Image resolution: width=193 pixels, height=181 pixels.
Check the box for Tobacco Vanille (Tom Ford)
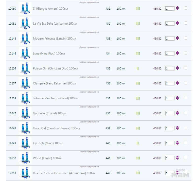(185, 98)
